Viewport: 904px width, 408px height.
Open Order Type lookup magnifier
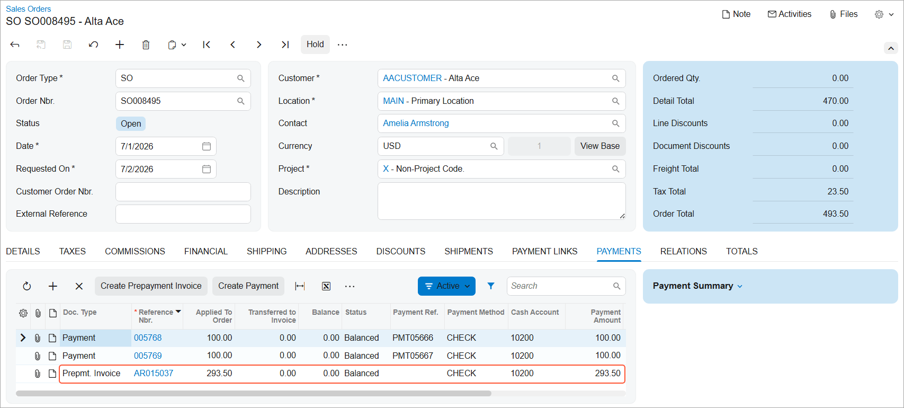tap(241, 78)
